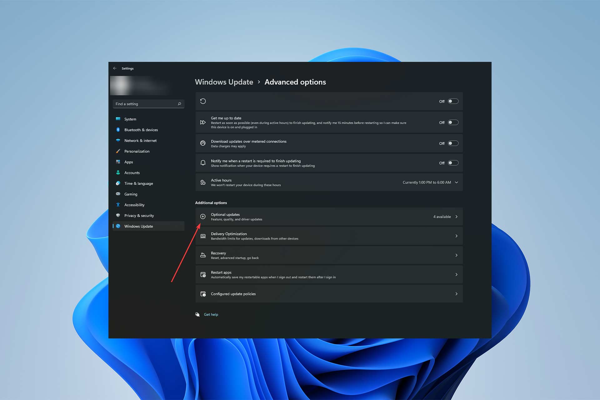Open Bluetooth & devices settings

(x=141, y=130)
